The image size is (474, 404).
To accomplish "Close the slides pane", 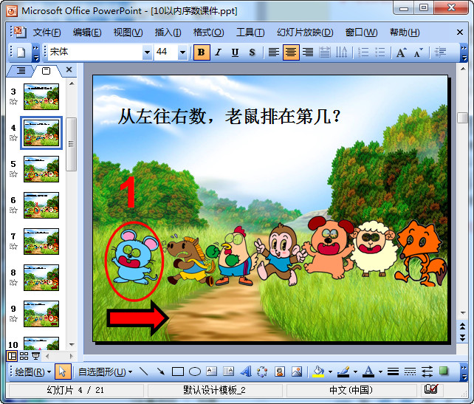I will point(69,70).
